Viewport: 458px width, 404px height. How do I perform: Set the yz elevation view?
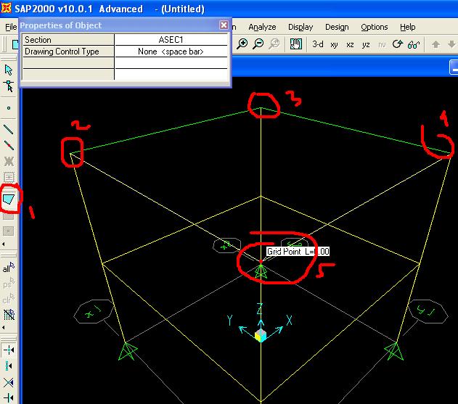[366, 45]
